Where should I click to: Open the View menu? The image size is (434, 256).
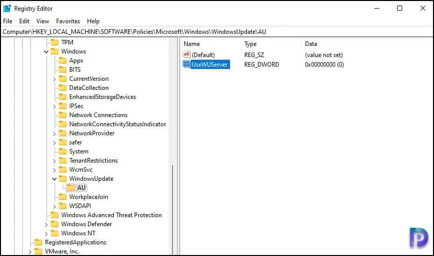(42, 21)
